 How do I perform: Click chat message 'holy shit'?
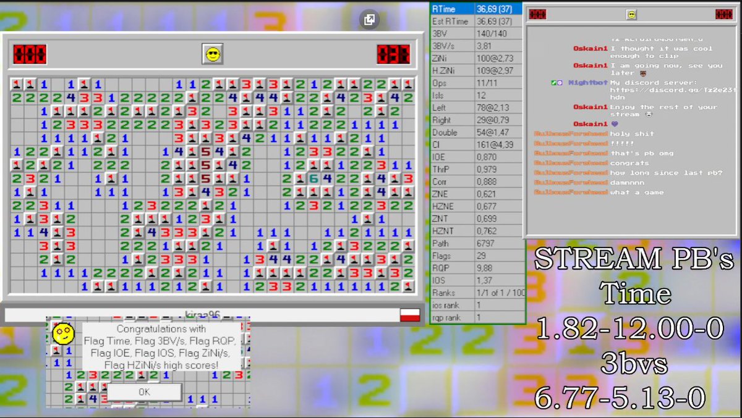(x=631, y=133)
